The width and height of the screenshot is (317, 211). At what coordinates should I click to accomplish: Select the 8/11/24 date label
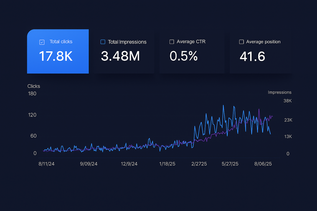(46, 164)
